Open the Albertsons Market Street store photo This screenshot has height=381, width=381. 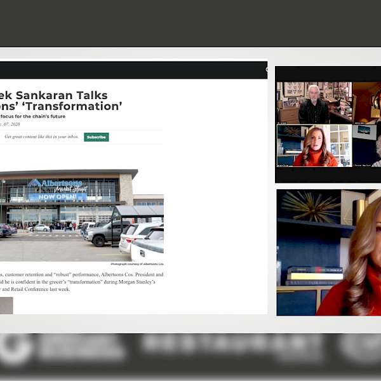click(x=82, y=215)
